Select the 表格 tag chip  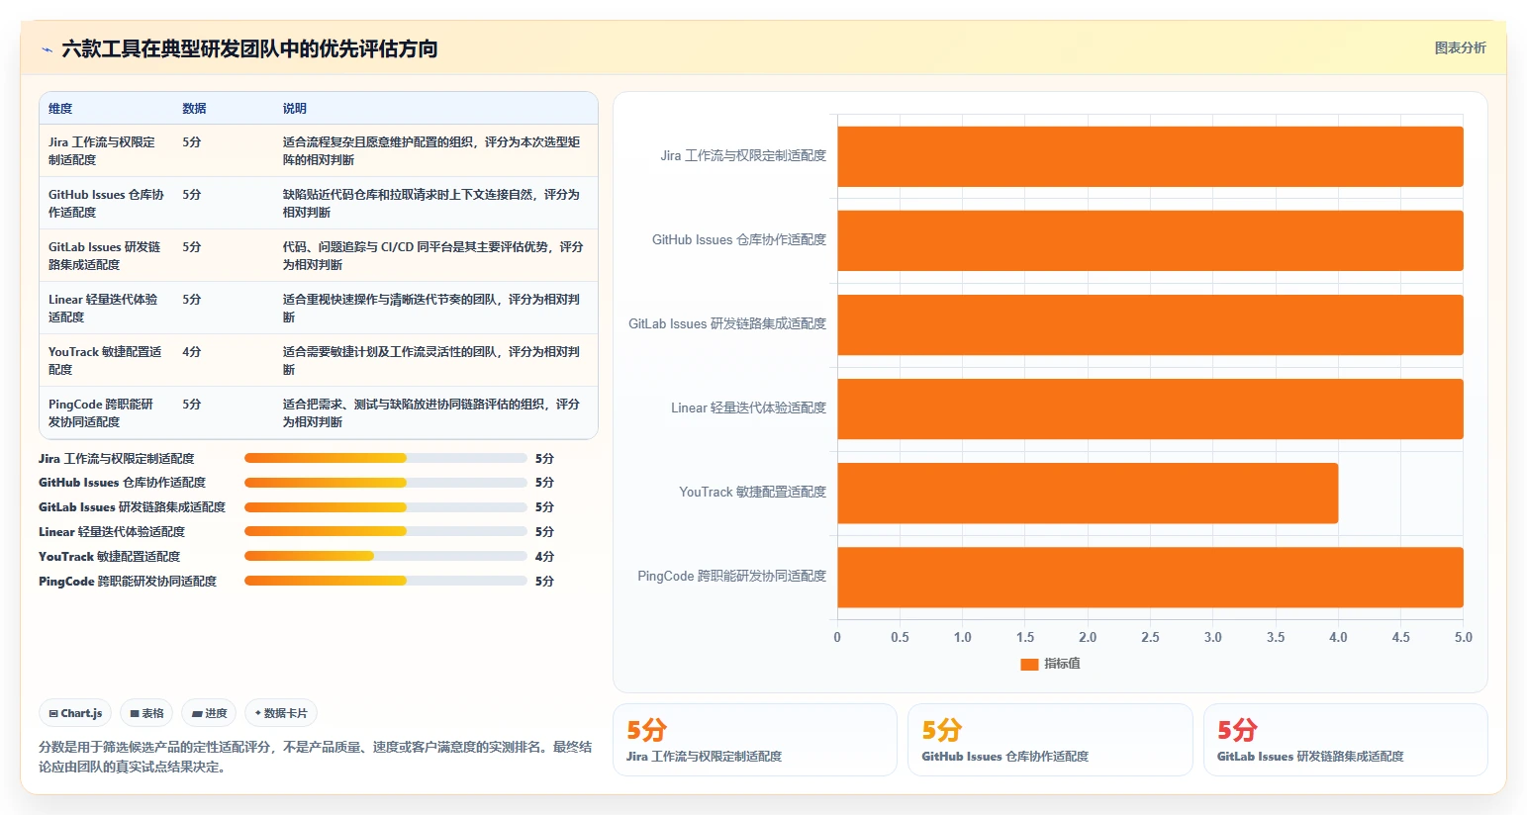146,713
